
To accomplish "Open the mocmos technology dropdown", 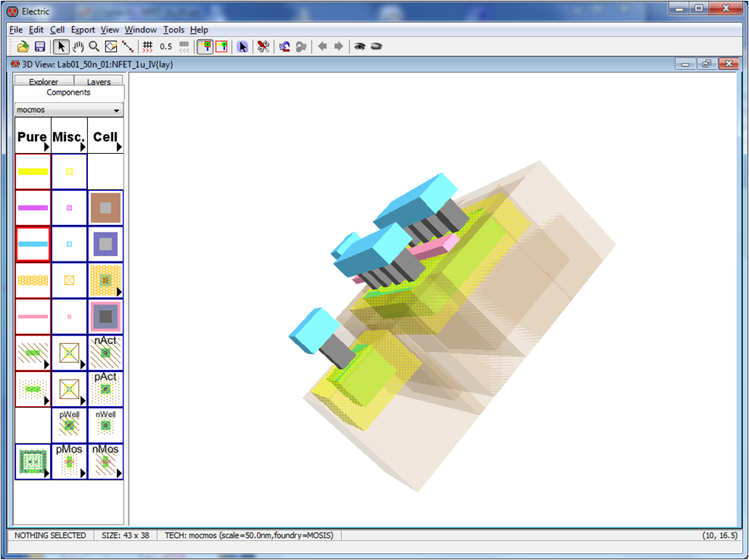I will (69, 110).
